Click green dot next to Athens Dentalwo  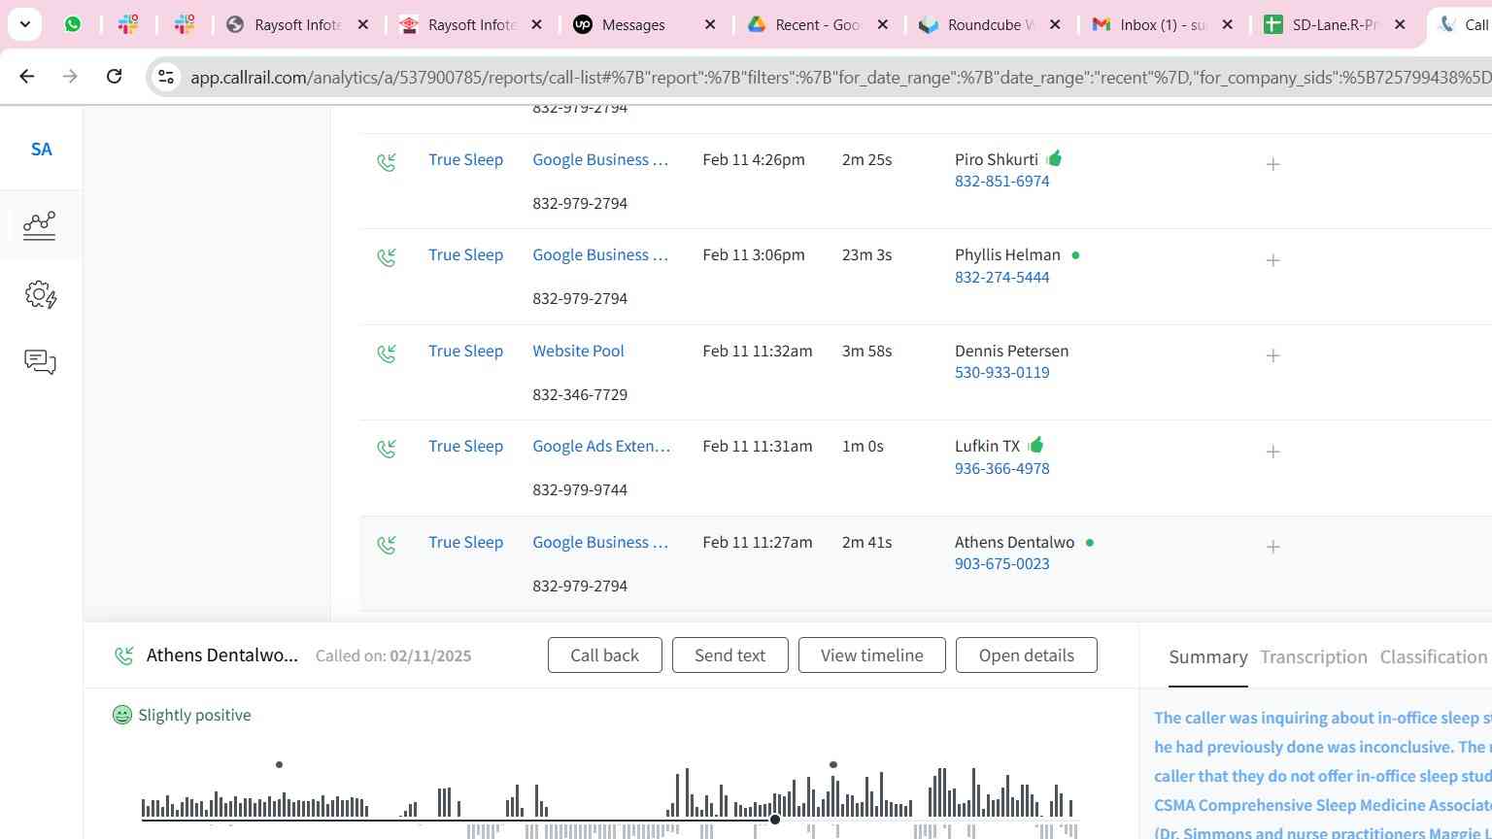pos(1089,543)
